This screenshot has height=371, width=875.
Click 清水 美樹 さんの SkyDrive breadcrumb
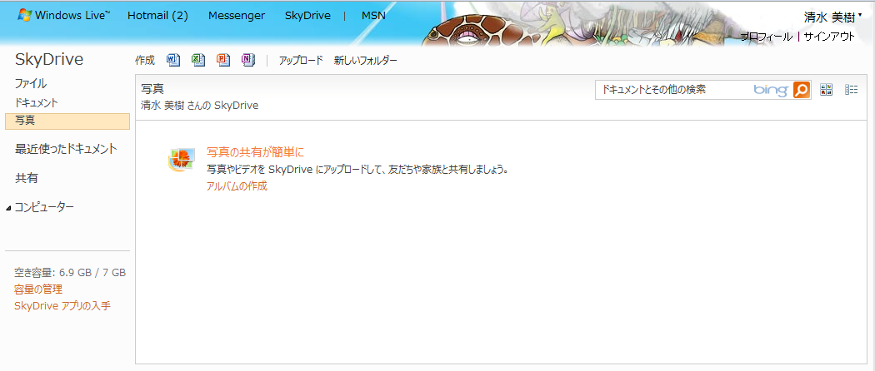(200, 106)
